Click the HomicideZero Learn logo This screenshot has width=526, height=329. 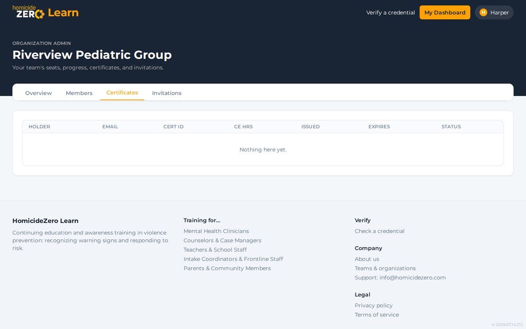[x=46, y=12]
